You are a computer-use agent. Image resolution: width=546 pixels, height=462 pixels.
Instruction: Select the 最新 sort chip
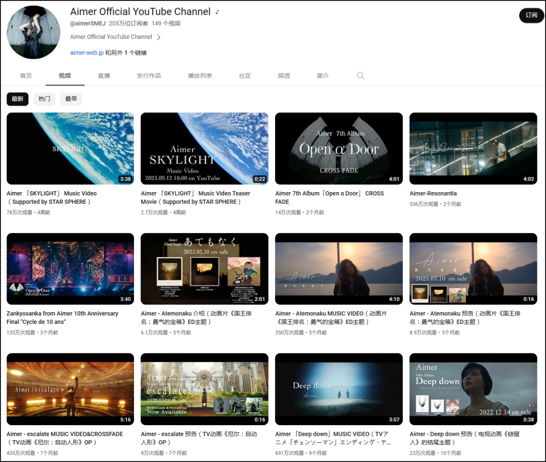pos(17,99)
